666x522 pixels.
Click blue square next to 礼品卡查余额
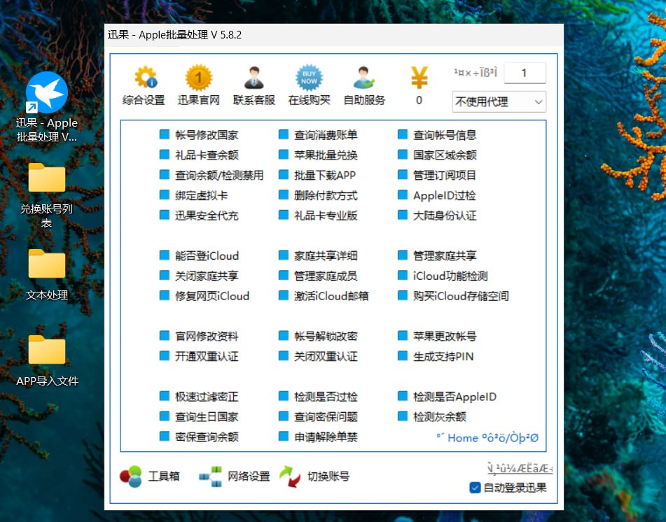[x=165, y=155]
